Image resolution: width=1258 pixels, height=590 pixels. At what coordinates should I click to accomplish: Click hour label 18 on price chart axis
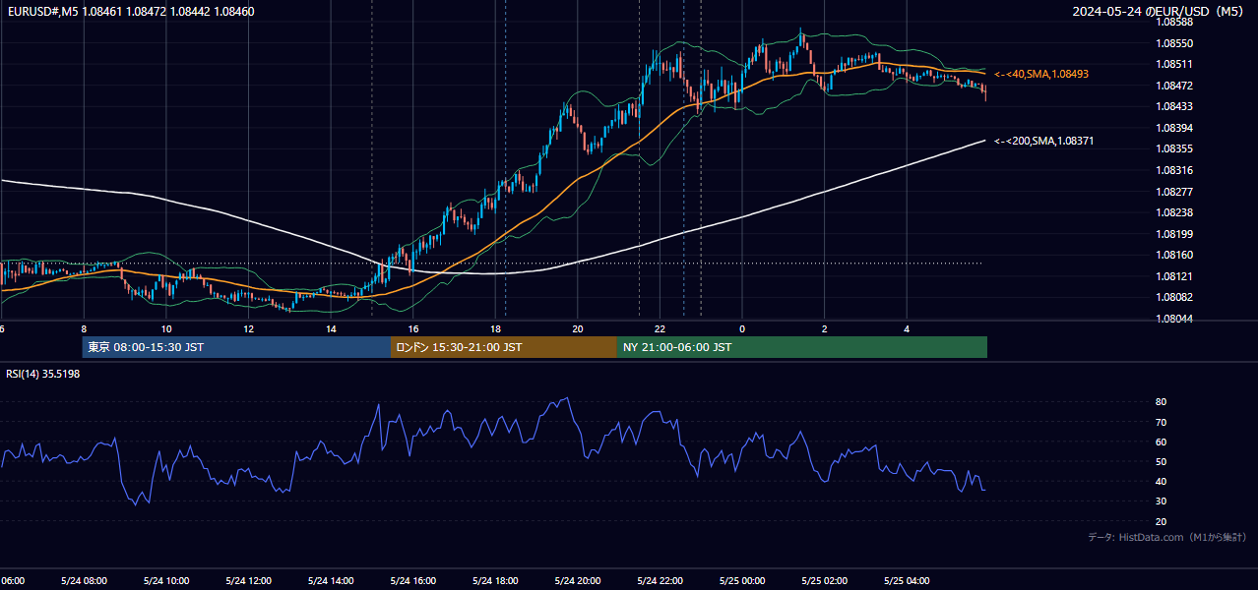coord(495,329)
